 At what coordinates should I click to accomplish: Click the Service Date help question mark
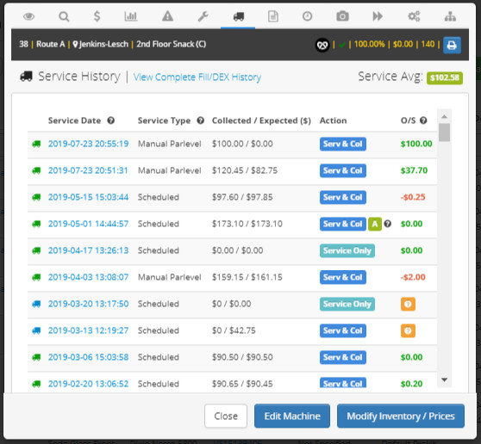pyautogui.click(x=110, y=120)
